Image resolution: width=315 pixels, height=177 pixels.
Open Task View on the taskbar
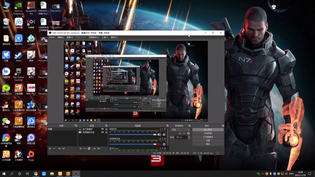tap(28, 173)
